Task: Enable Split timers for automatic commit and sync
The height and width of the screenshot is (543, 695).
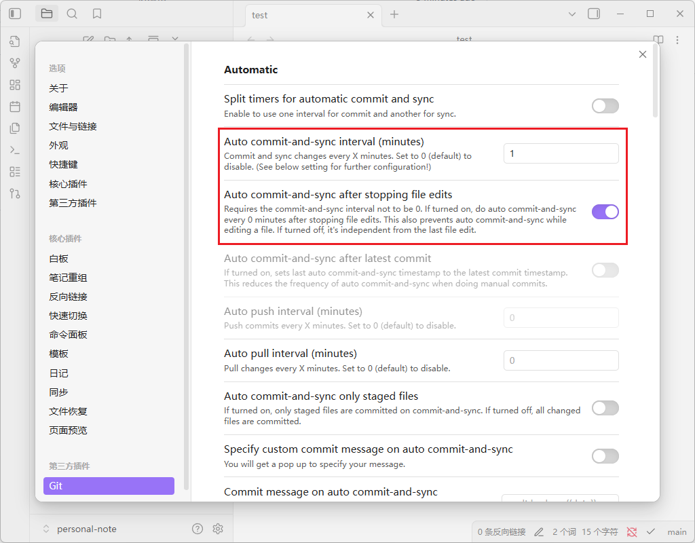Action: tap(605, 106)
